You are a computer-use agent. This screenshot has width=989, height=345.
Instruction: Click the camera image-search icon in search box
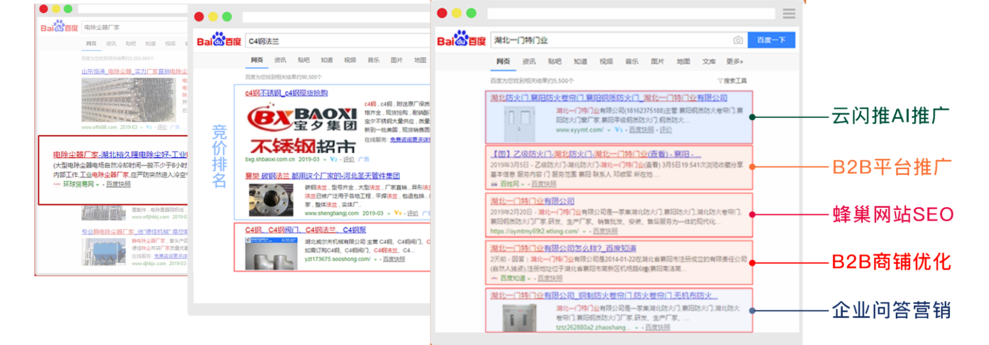coord(738,40)
